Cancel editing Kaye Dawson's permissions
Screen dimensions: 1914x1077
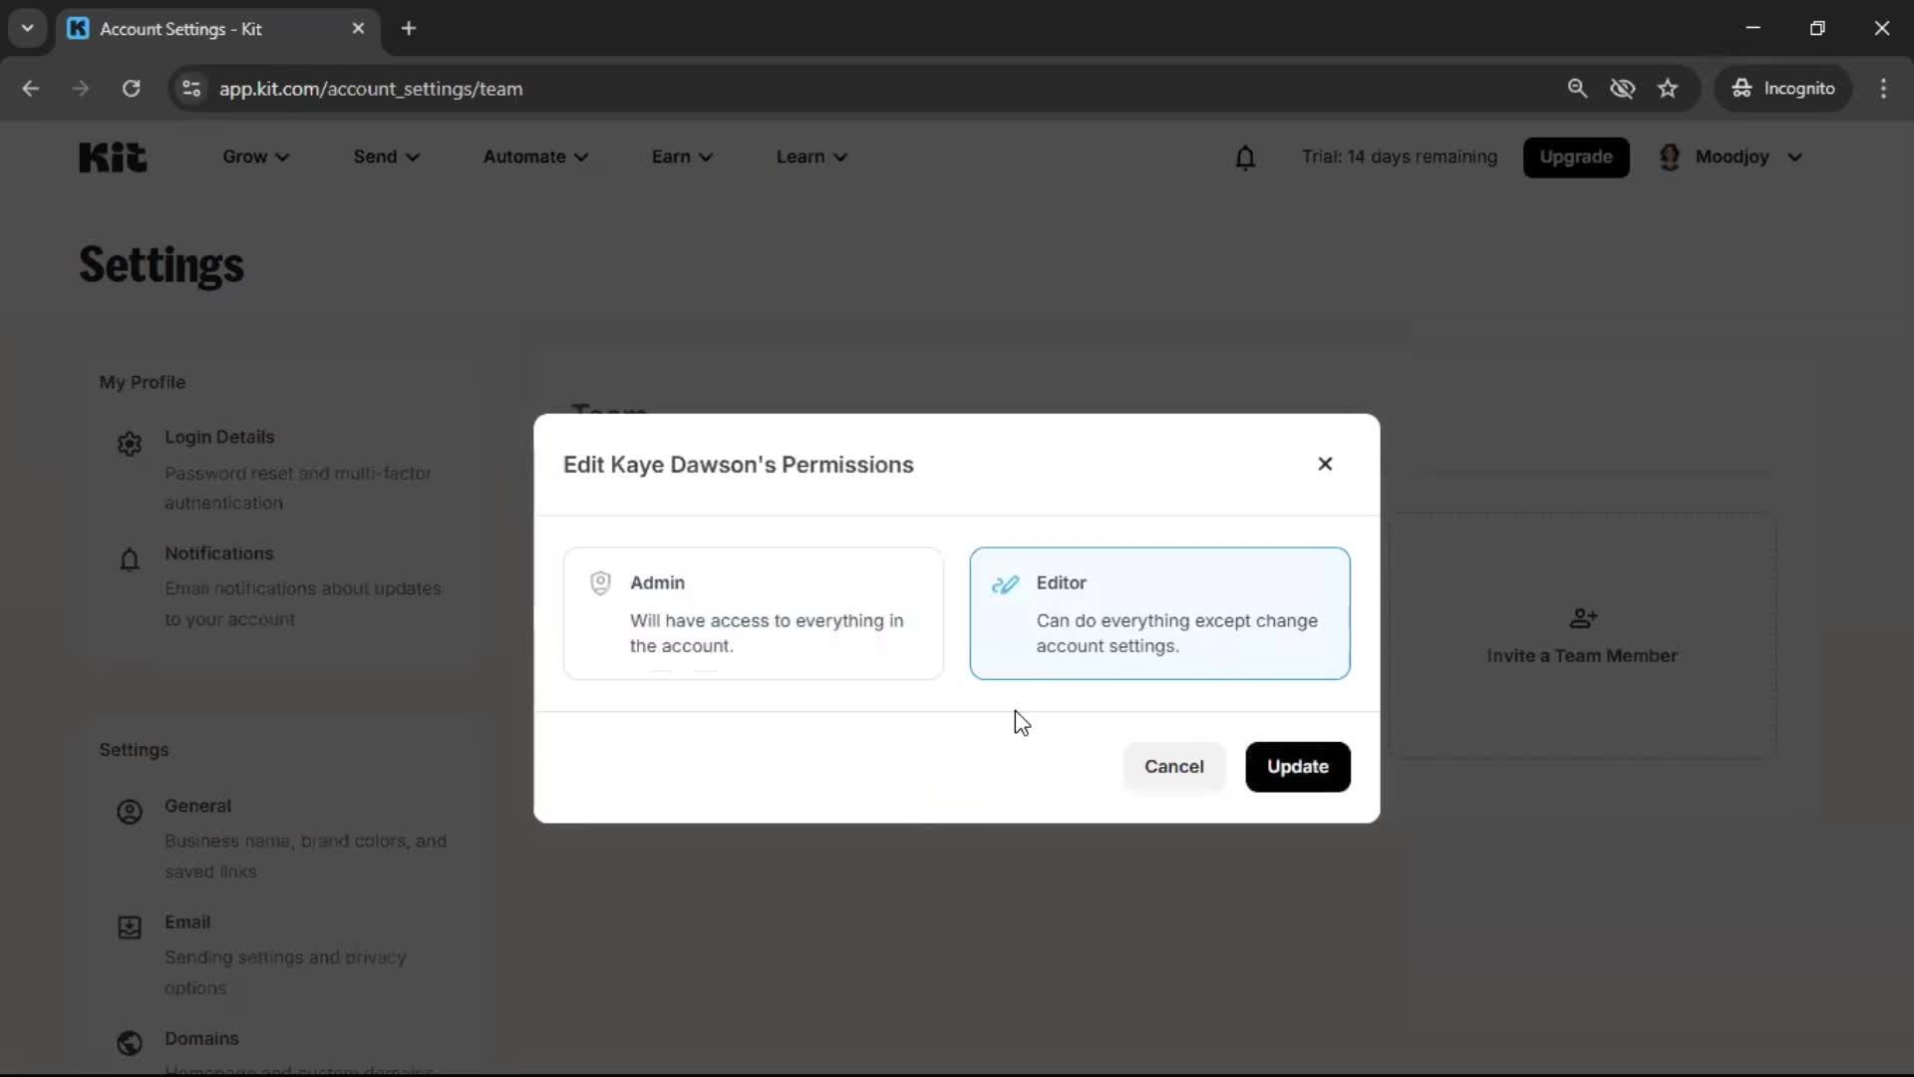pyautogui.click(x=1173, y=766)
